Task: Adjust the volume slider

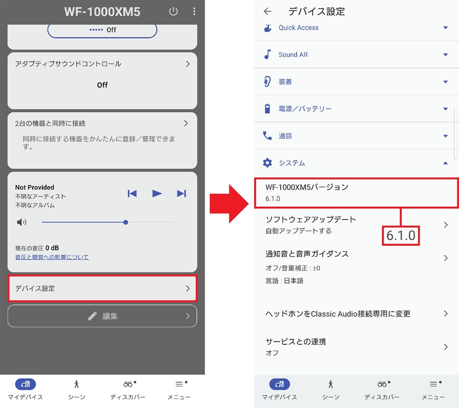Action: [125, 222]
